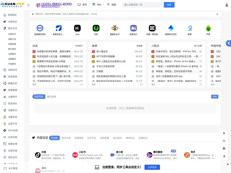This screenshot has width=231, height=173.
Task: Open the 闪剪 green lightning icon
Action: 96,28
